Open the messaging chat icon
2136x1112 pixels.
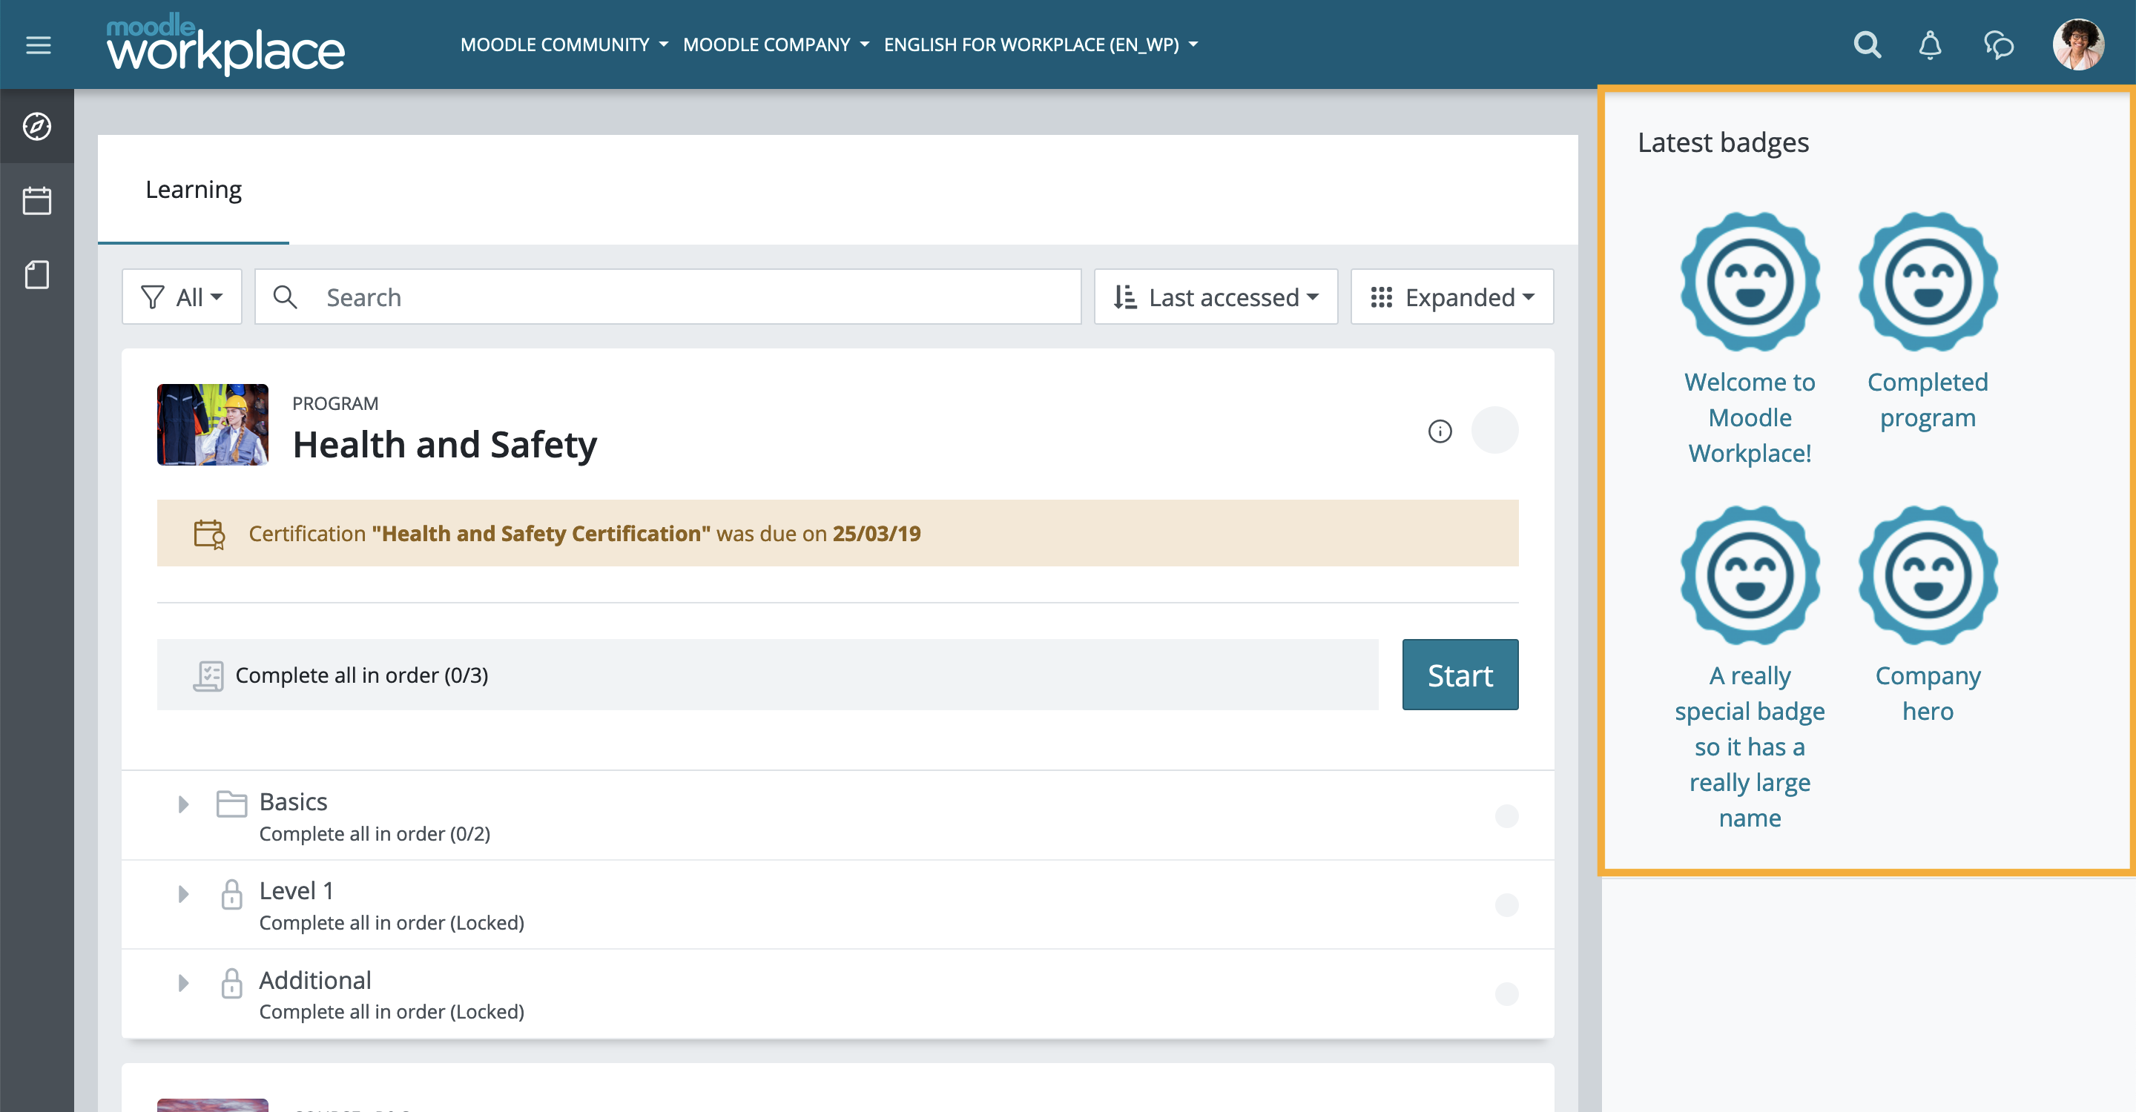pyautogui.click(x=1998, y=44)
